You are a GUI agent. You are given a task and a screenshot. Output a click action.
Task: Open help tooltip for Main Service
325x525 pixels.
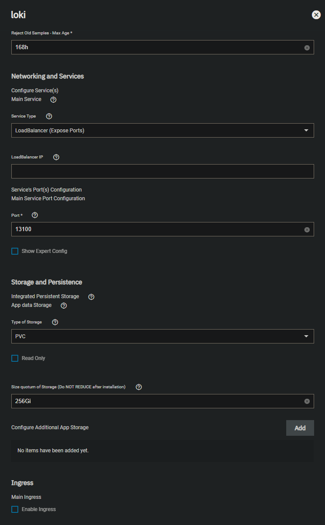[54, 99]
